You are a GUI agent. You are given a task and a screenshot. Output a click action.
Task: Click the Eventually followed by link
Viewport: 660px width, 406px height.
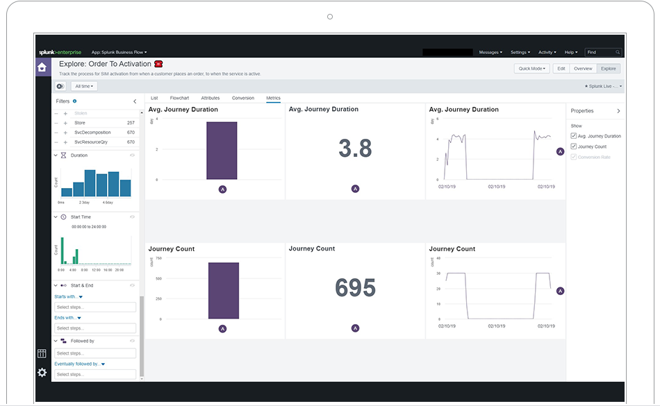click(79, 363)
